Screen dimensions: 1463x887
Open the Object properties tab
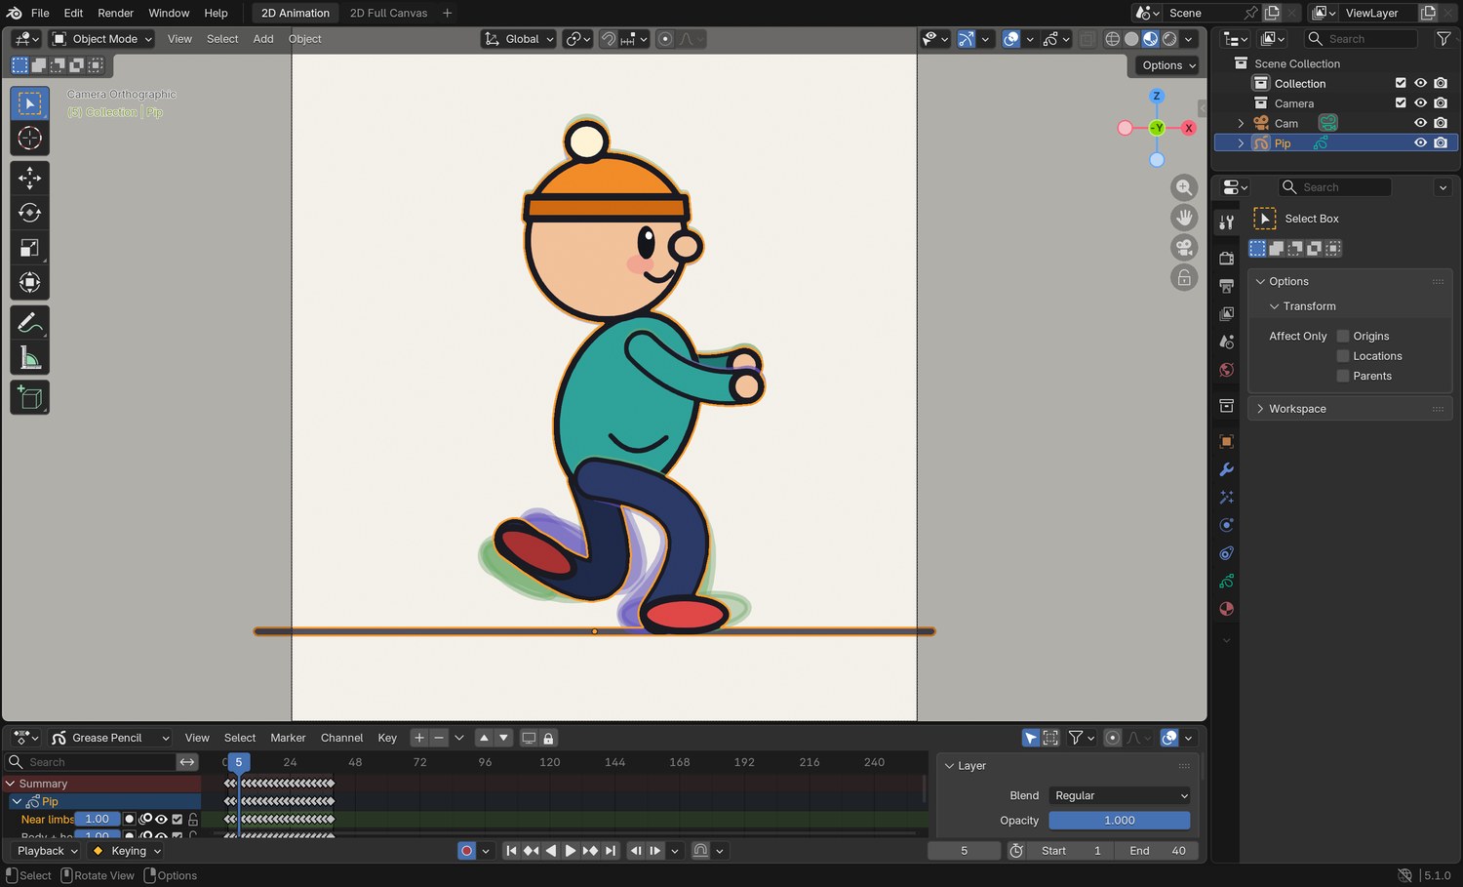1227,441
